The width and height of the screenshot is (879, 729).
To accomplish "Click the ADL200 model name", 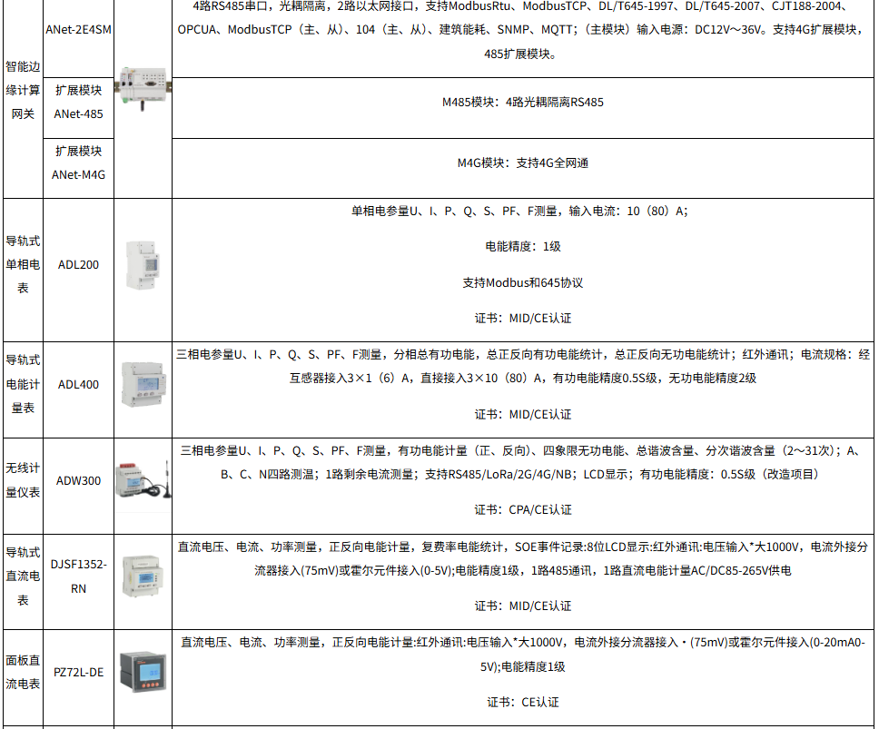I will pyautogui.click(x=78, y=265).
